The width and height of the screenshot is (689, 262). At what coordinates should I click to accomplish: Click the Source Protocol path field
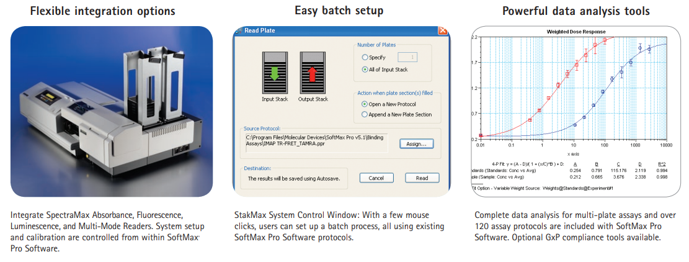click(316, 143)
